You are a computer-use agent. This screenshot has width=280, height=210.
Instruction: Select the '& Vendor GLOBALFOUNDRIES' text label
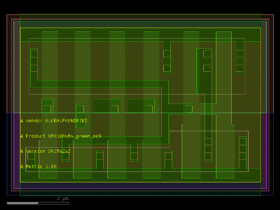54,121
